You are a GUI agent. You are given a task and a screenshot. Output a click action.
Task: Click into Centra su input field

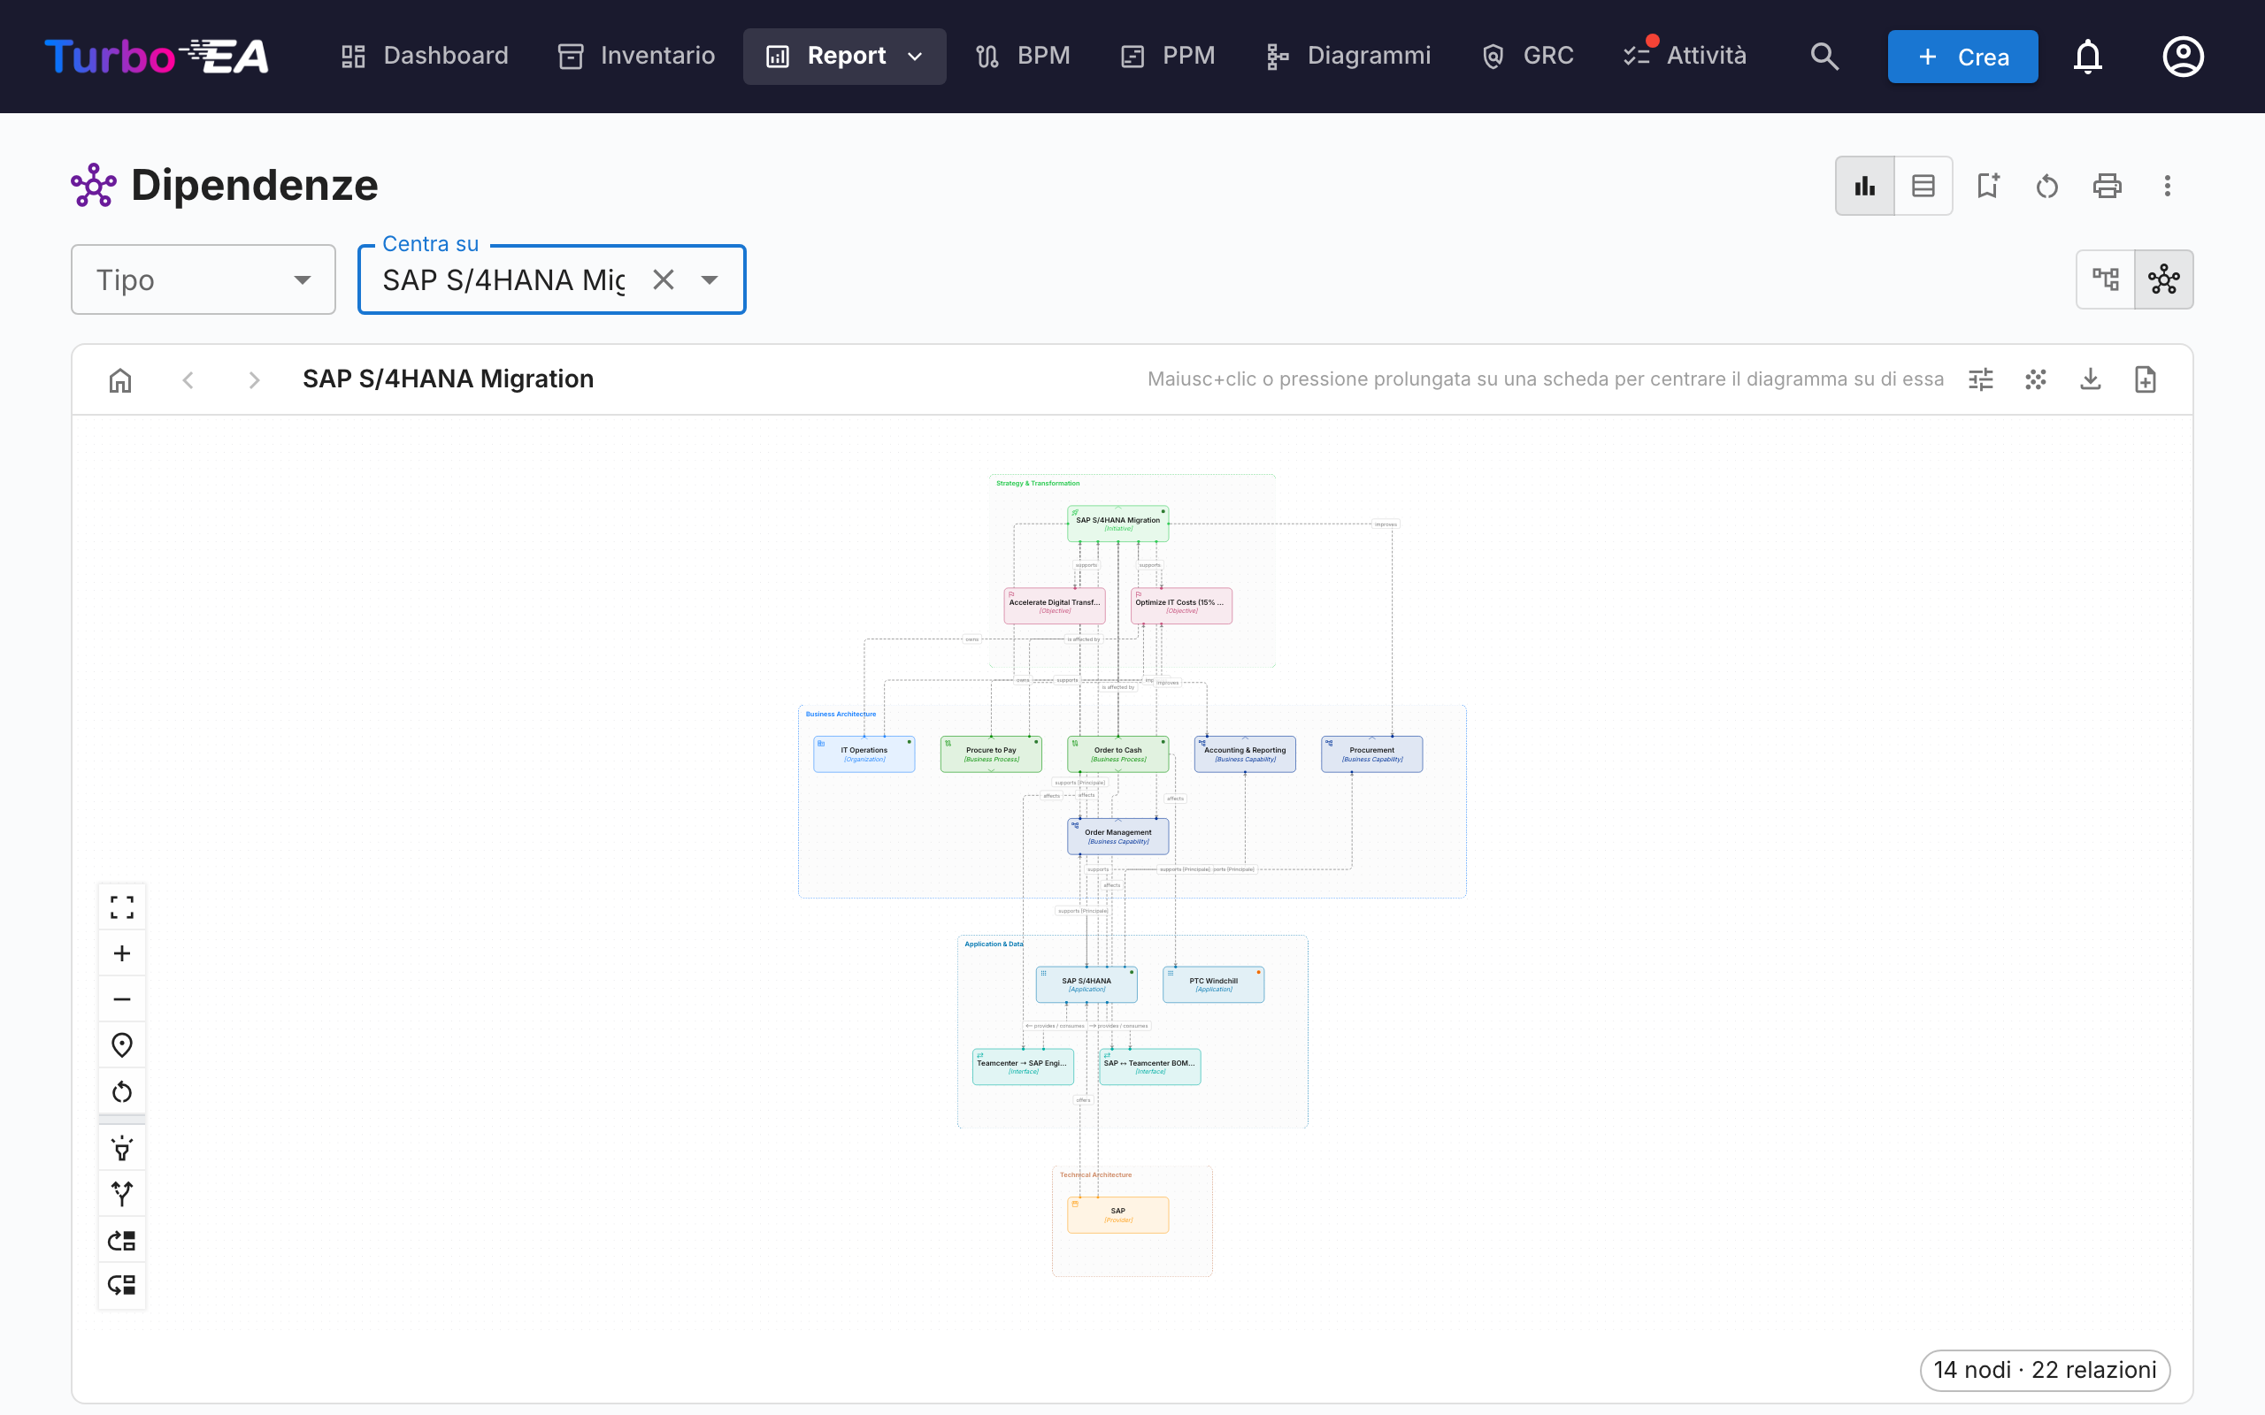[x=503, y=279]
